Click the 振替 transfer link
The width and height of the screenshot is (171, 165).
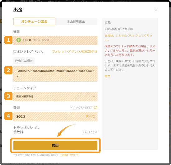(x=108, y=76)
